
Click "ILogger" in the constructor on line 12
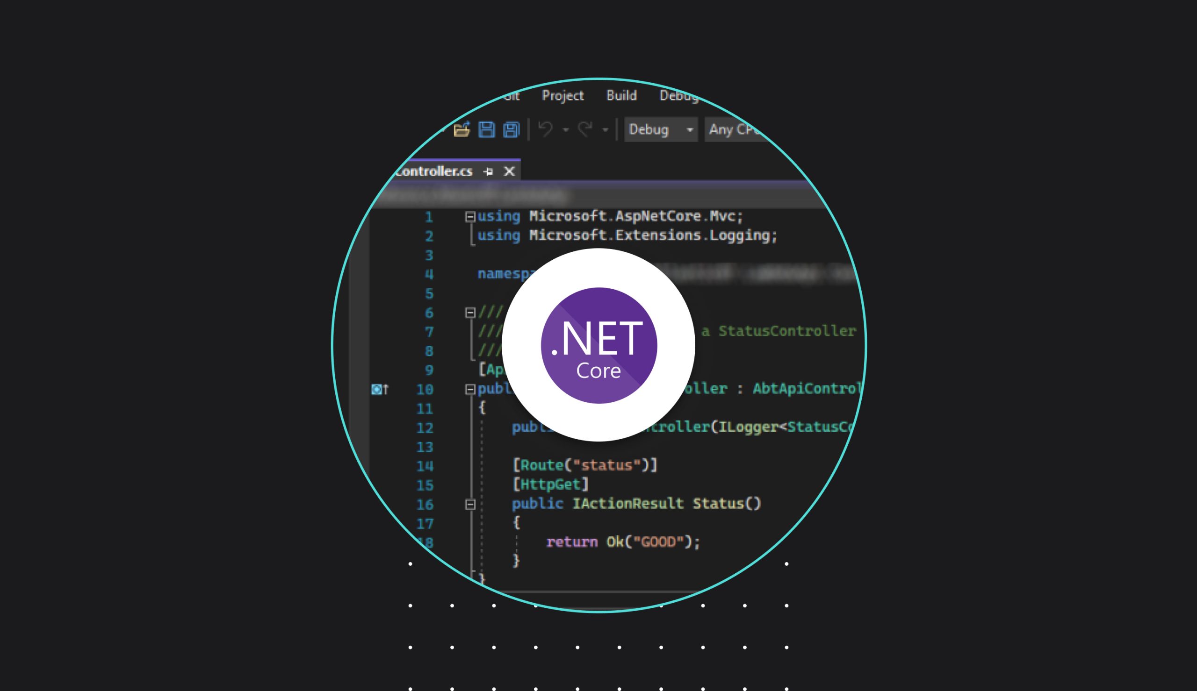[748, 427]
